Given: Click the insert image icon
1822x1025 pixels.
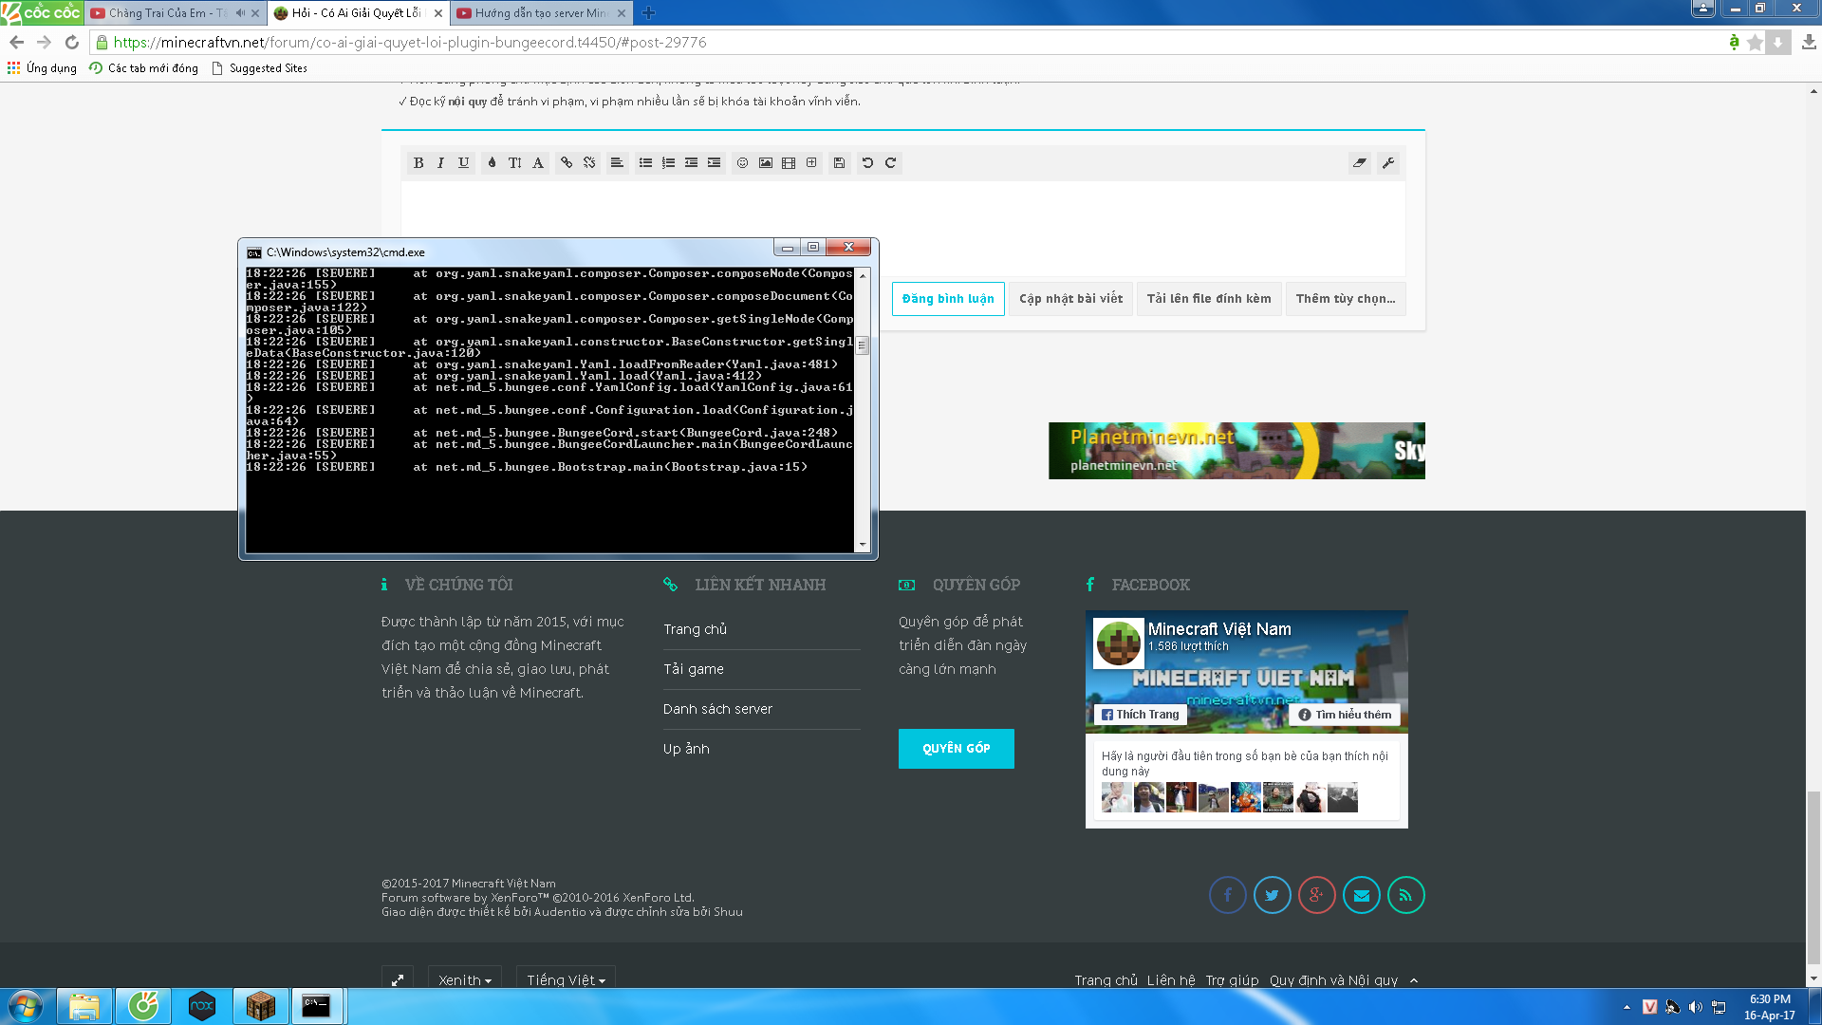Looking at the screenshot, I should coord(765,163).
